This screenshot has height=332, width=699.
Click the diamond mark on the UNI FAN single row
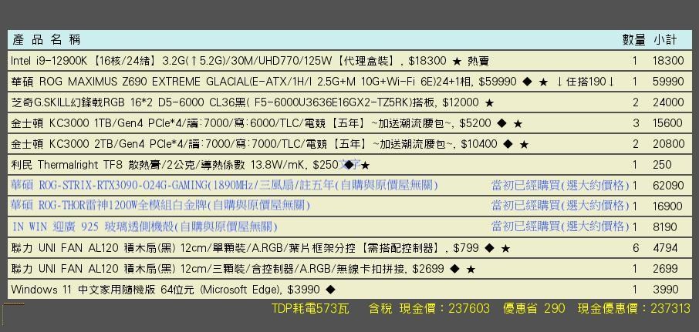489,248
